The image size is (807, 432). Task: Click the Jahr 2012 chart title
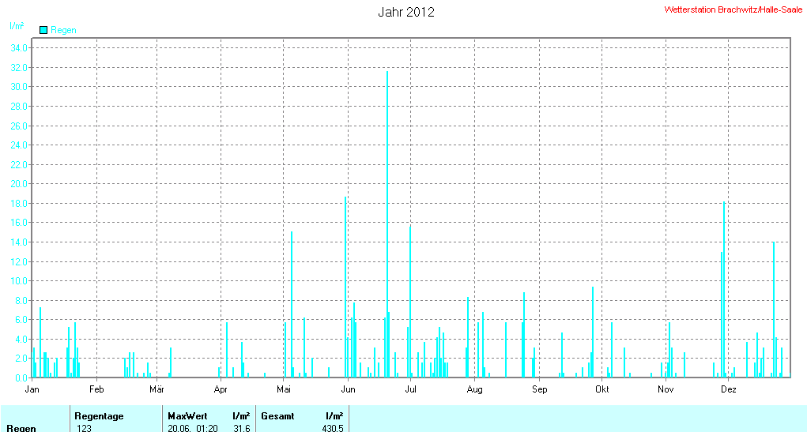406,12
